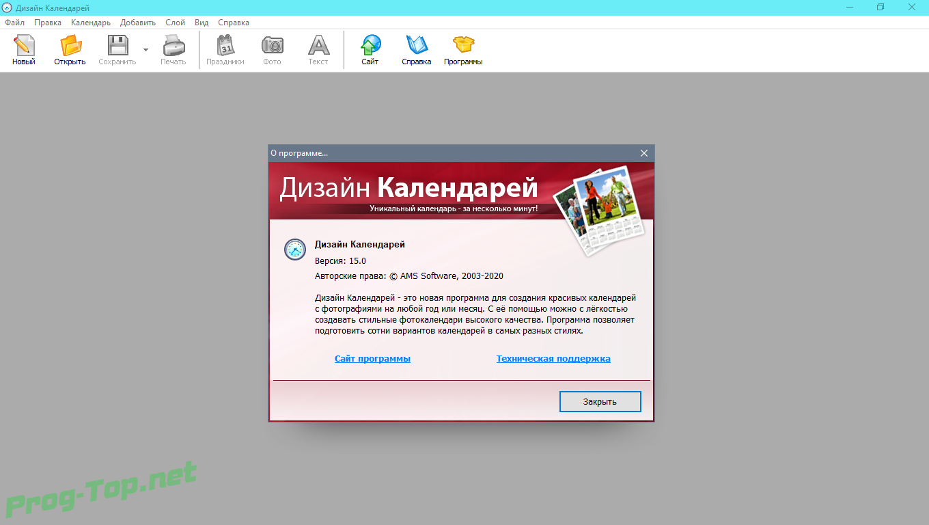Image resolution: width=929 pixels, height=525 pixels.
Task: Open Праздники calendar icon in toolbar
Action: [225, 46]
